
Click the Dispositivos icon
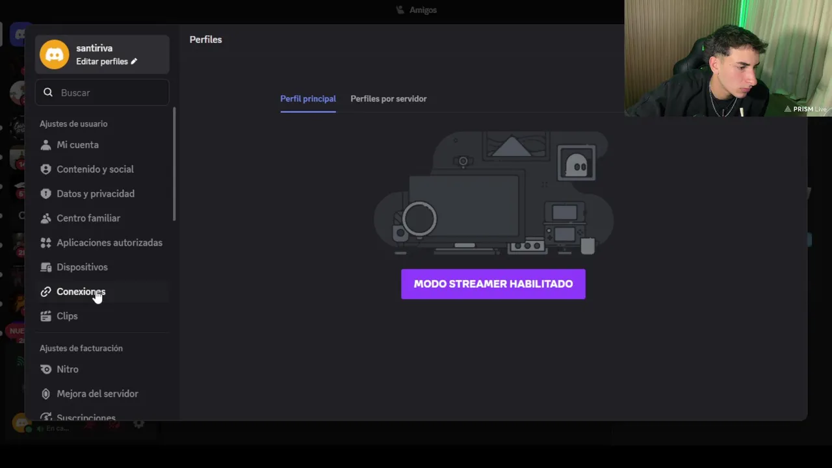coord(45,267)
